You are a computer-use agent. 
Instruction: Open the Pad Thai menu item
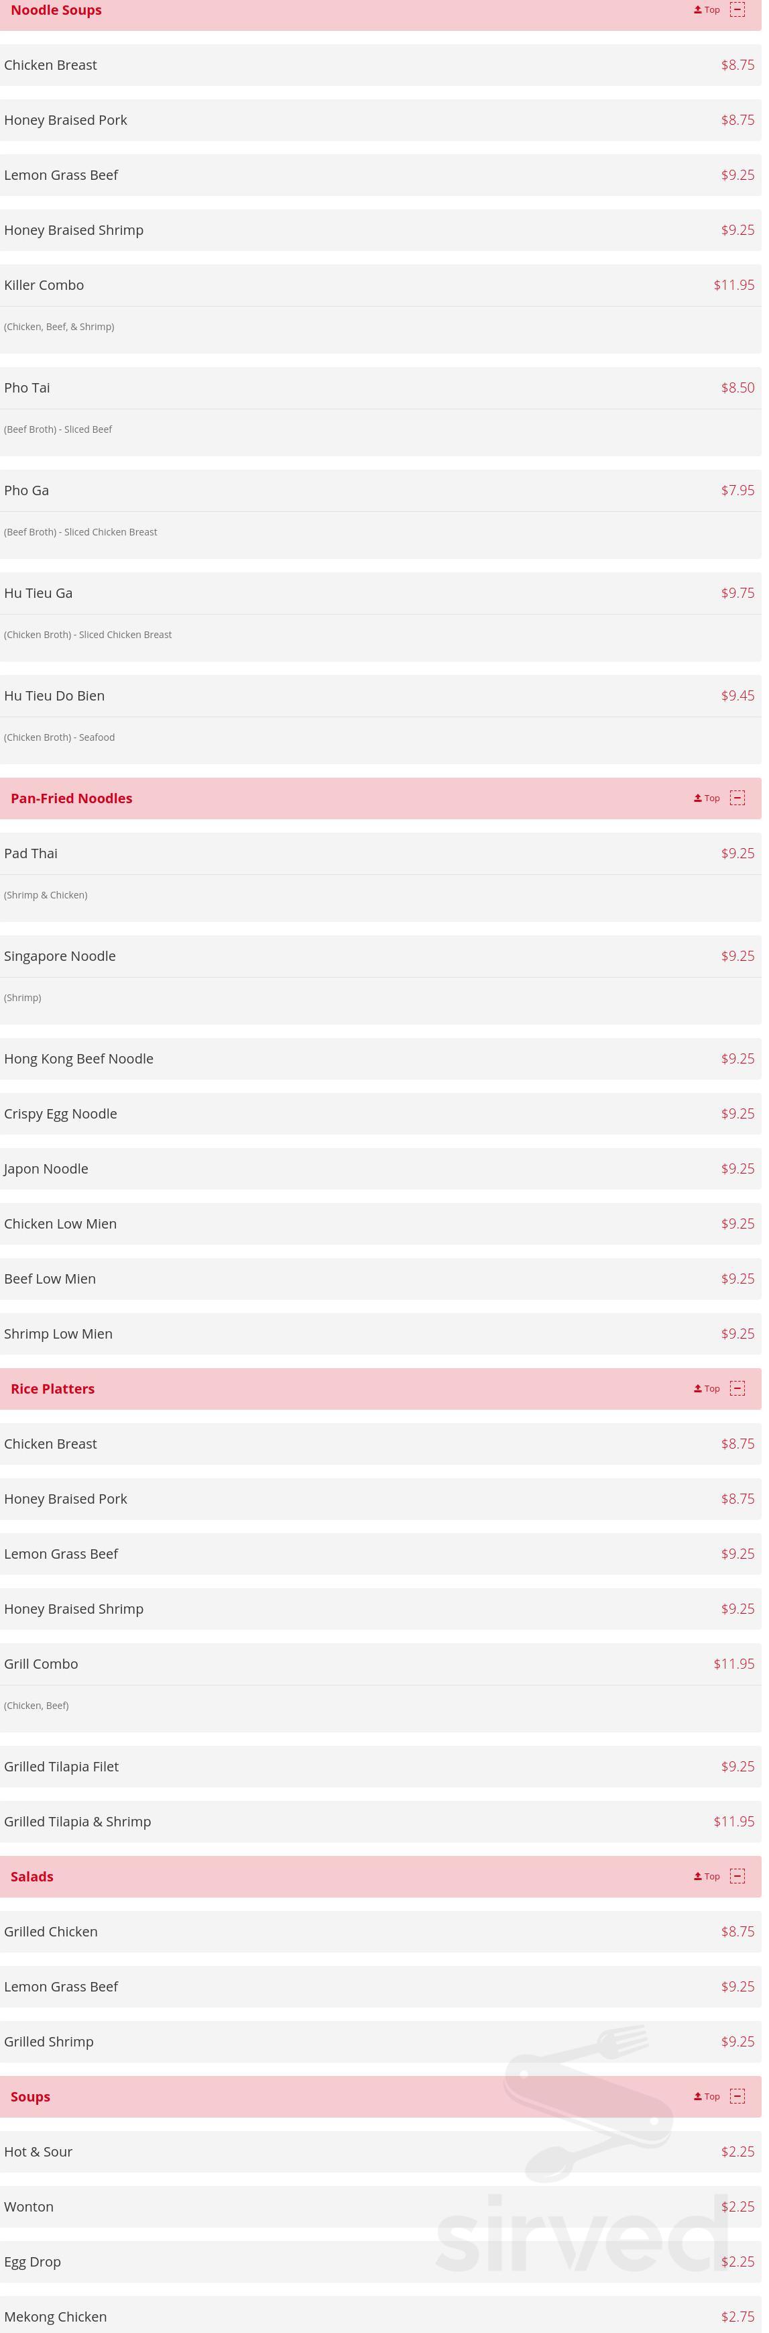point(31,853)
